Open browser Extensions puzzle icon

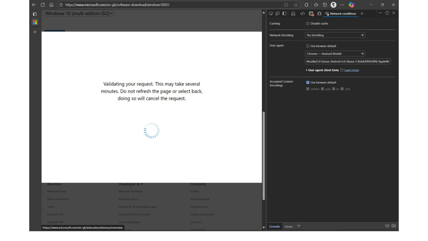307,5
